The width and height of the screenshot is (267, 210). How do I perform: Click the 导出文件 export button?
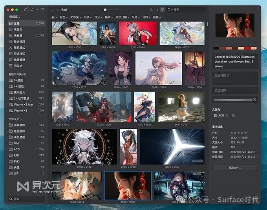tap(235, 168)
